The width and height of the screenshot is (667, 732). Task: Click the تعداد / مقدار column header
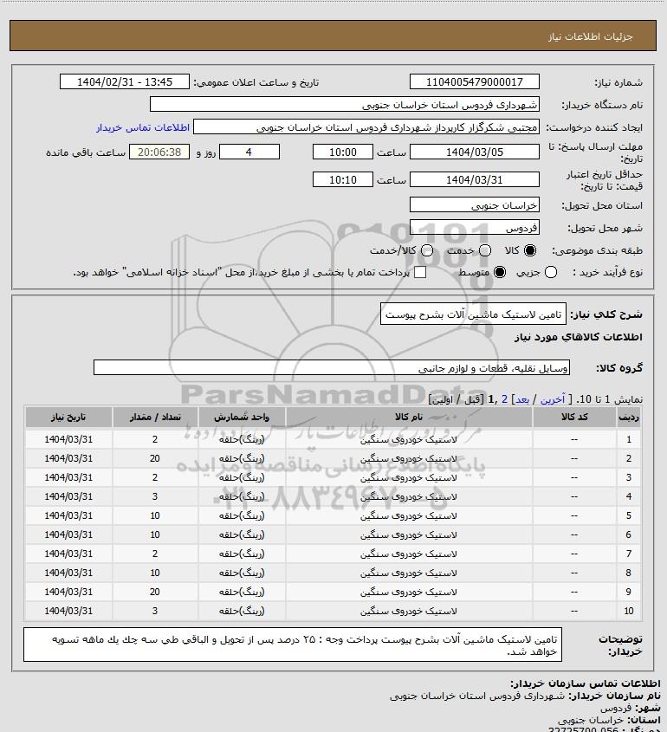pyautogui.click(x=155, y=417)
